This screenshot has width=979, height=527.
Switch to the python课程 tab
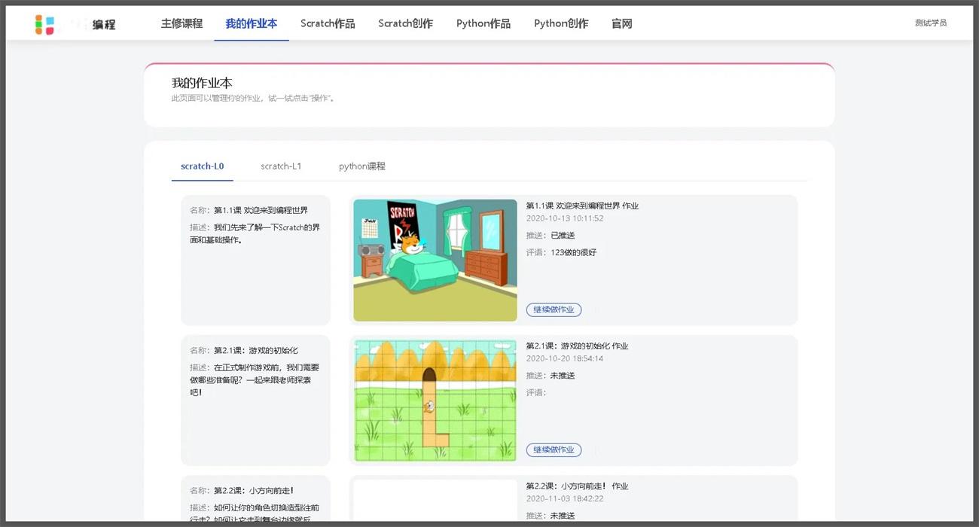point(362,166)
